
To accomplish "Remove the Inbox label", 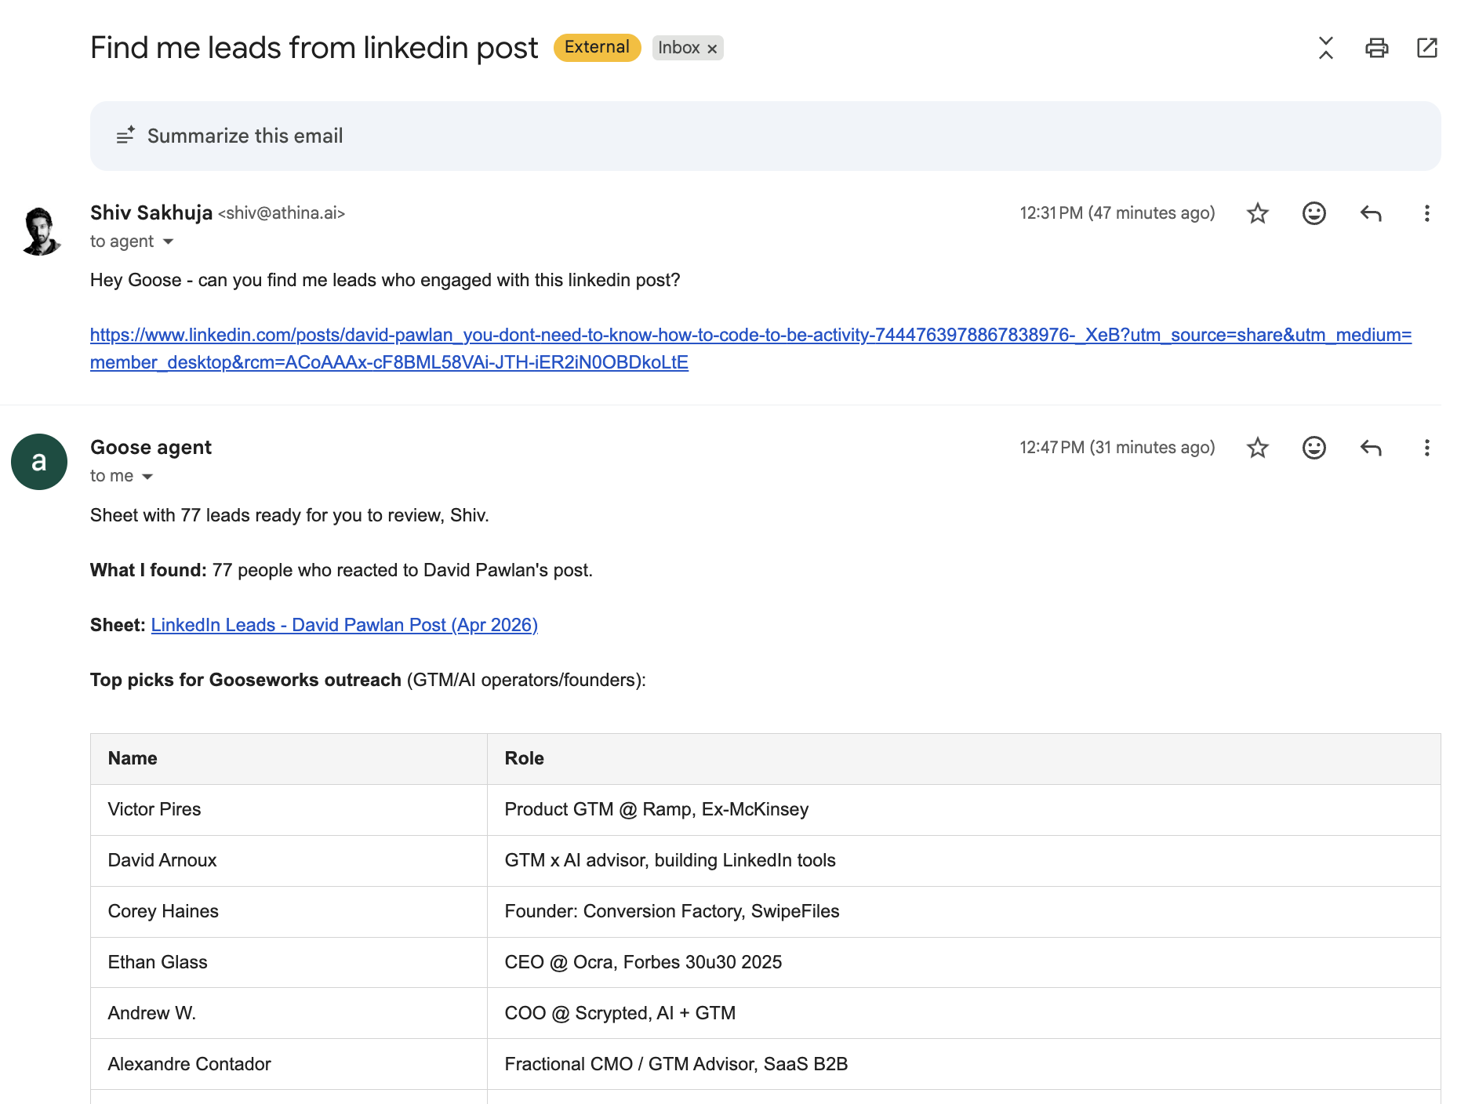I will pos(712,49).
